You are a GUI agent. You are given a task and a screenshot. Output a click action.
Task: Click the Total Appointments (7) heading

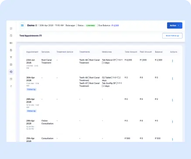(x=31, y=35)
